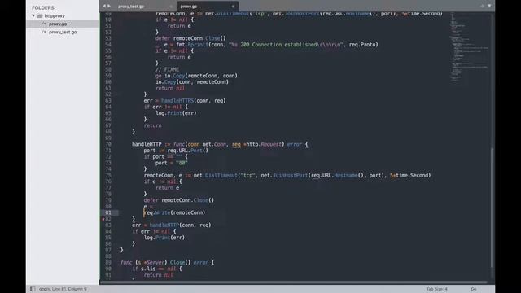
Task: Add new tab with plus icon
Action: click(482, 6)
